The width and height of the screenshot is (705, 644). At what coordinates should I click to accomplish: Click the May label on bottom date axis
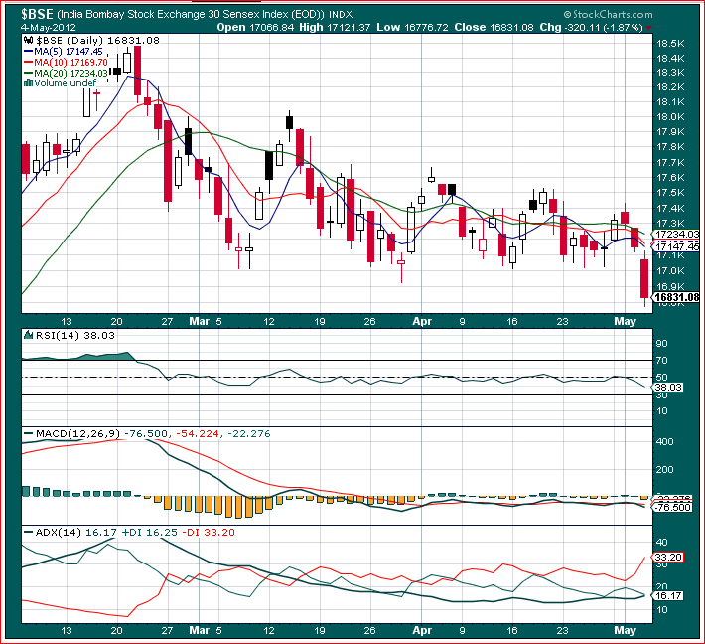(x=625, y=630)
